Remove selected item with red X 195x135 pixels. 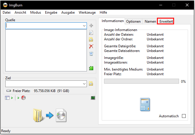91,46
